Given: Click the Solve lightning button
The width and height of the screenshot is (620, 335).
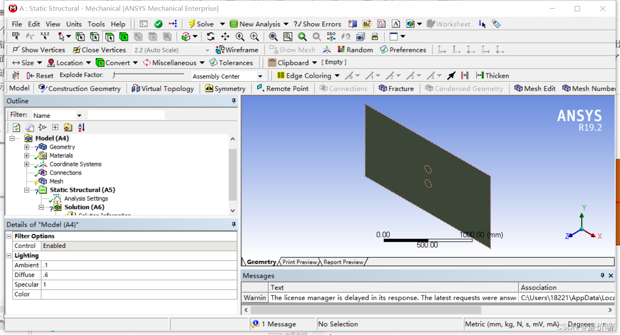Looking at the screenshot, I should point(201,24).
